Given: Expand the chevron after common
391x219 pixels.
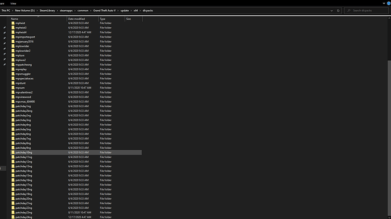Looking at the screenshot, I should tap(91, 10).
